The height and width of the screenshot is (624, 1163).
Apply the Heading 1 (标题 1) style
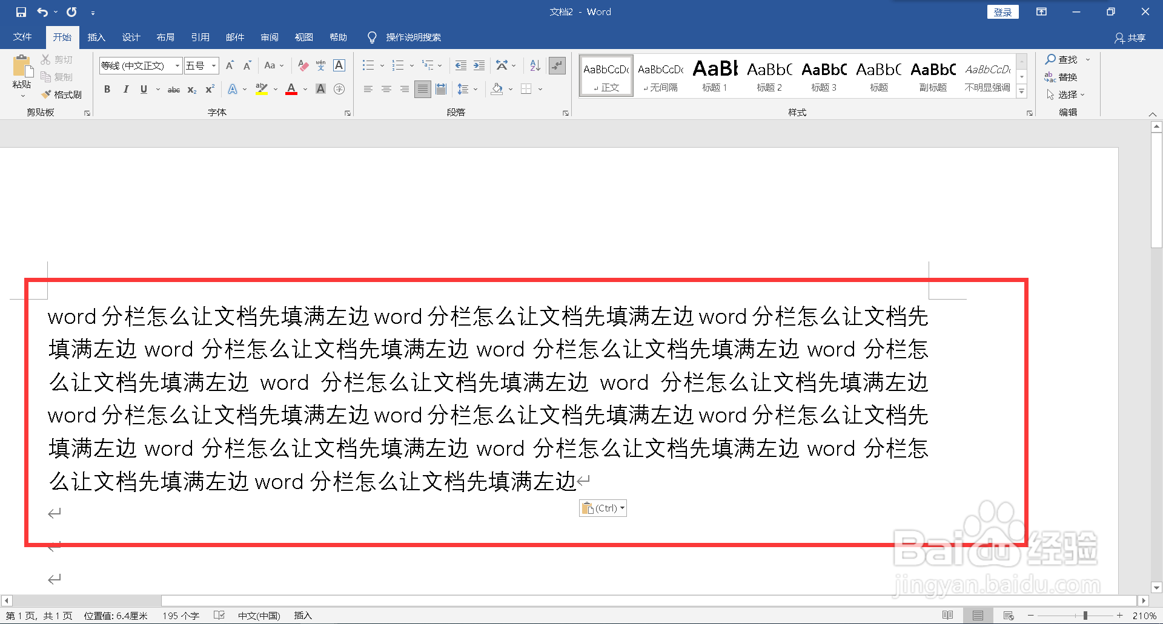tap(715, 75)
